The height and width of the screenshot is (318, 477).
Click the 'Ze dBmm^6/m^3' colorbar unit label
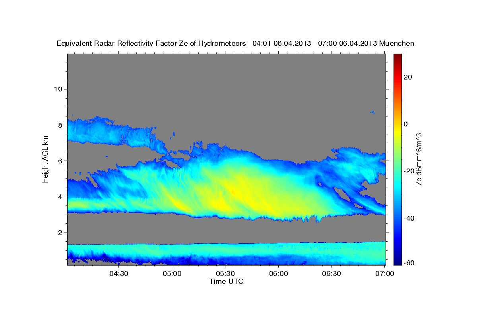coord(419,159)
